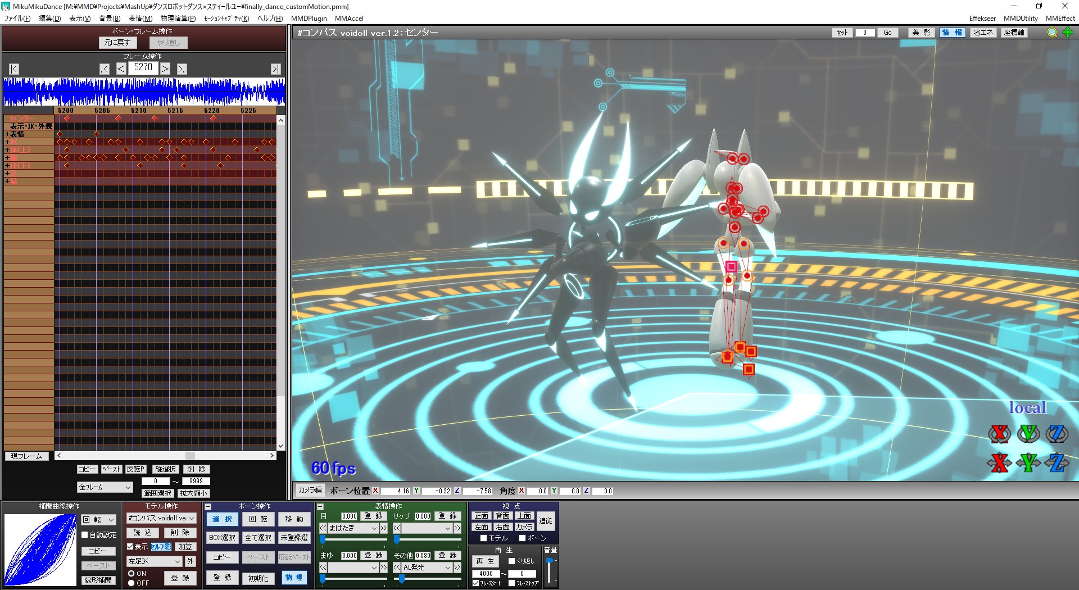Open the MMDPlugin menu
The height and width of the screenshot is (590, 1079).
click(x=309, y=19)
